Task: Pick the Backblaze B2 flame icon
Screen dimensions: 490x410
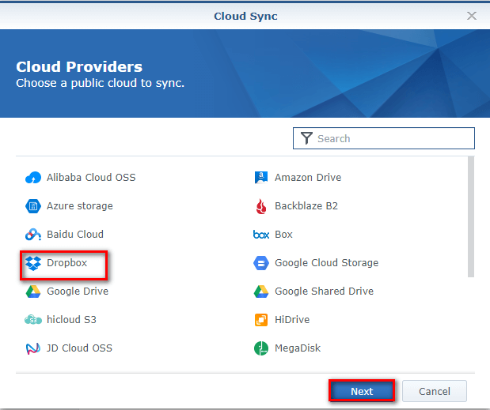Action: [x=261, y=206]
